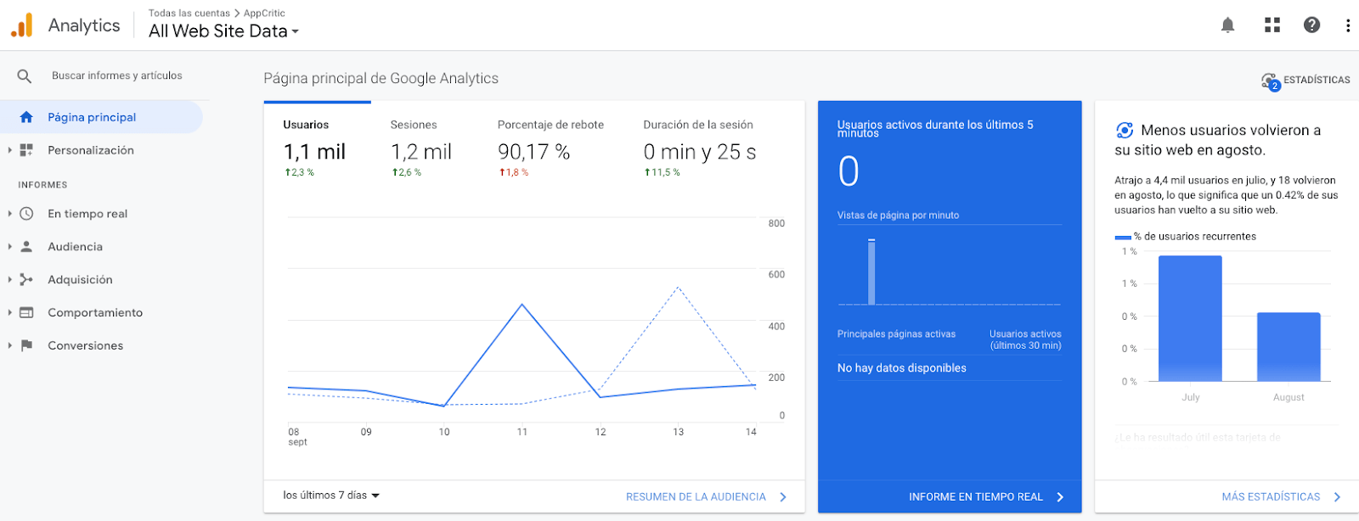
Task: Click the July bar in the recurrent users chart
Action: (x=1190, y=318)
